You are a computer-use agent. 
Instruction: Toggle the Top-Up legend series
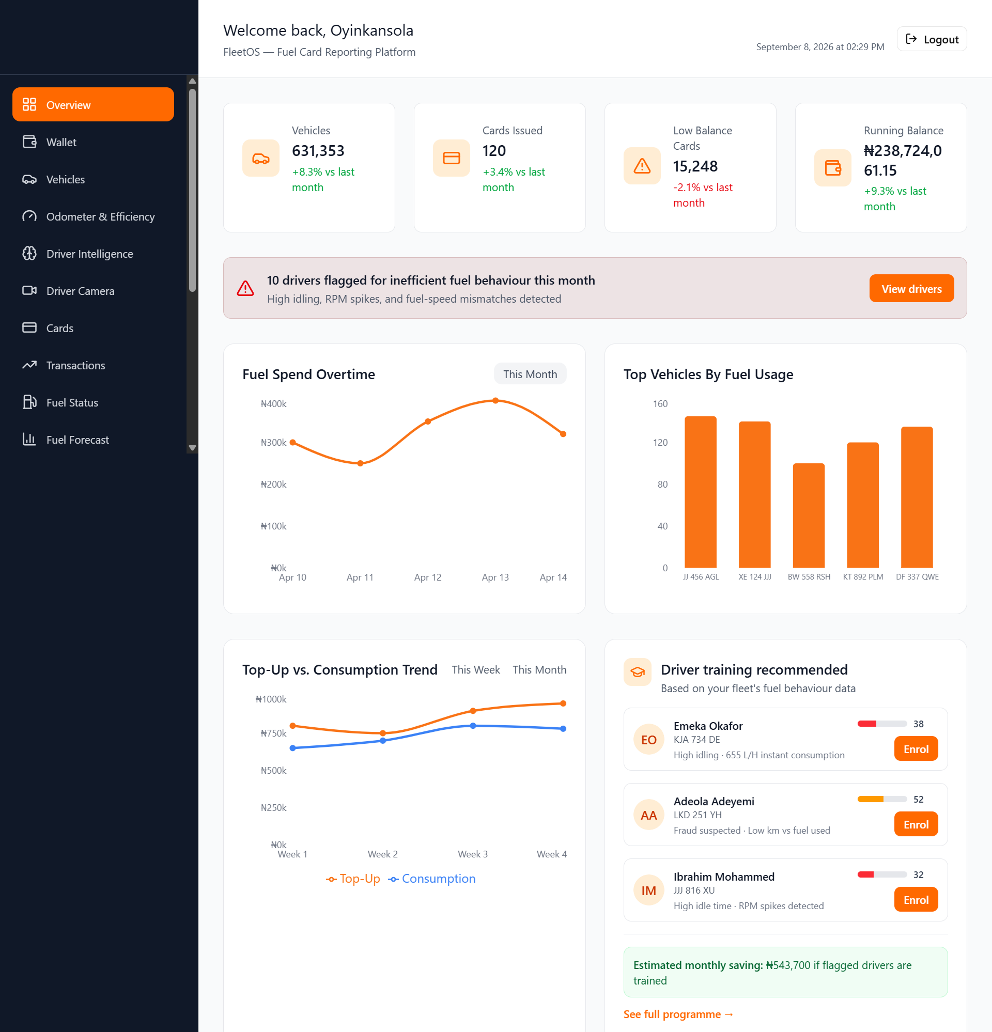[353, 878]
